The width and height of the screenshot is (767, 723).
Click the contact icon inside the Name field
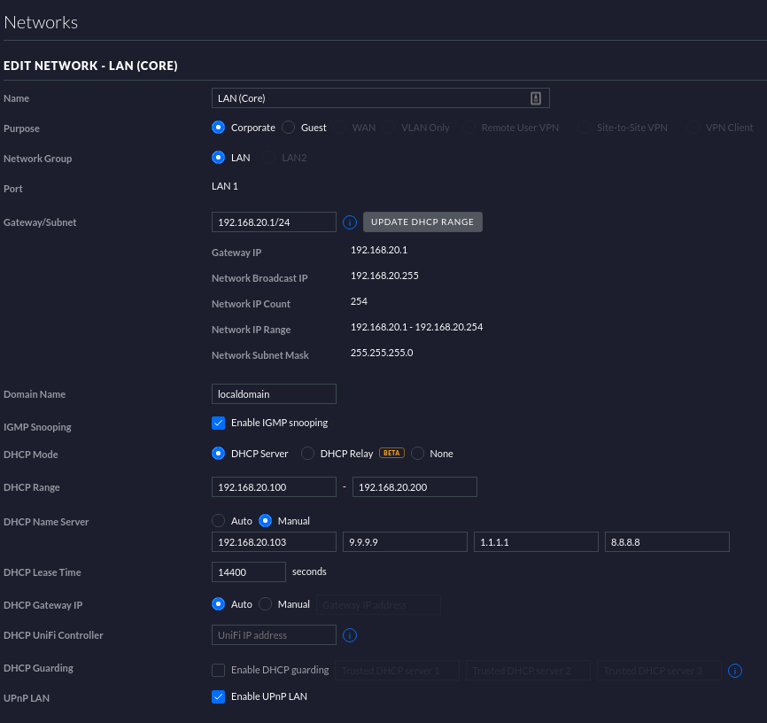pos(536,98)
